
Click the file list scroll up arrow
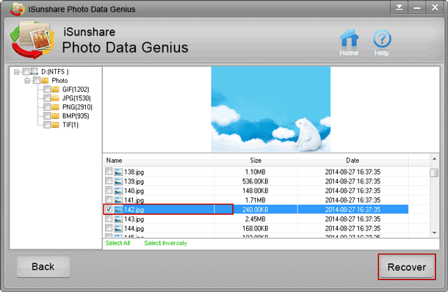[434, 158]
